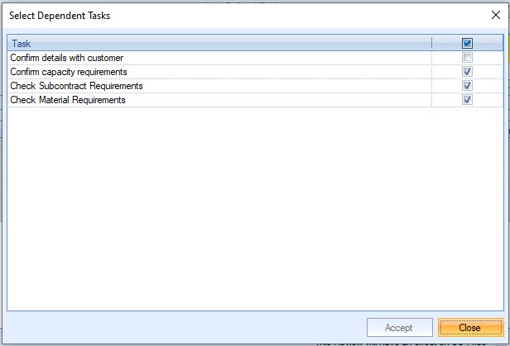Click the divider between Task and checkbox columns
Screen dimensions: 510x346
431,44
